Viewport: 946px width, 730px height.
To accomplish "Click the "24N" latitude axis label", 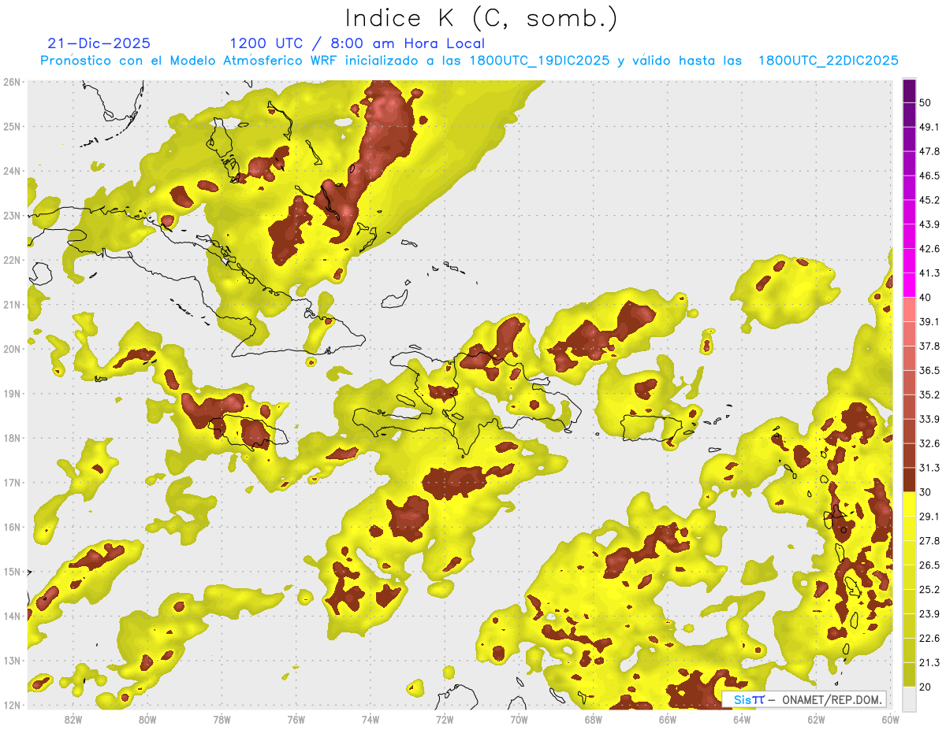I will pyautogui.click(x=12, y=171).
